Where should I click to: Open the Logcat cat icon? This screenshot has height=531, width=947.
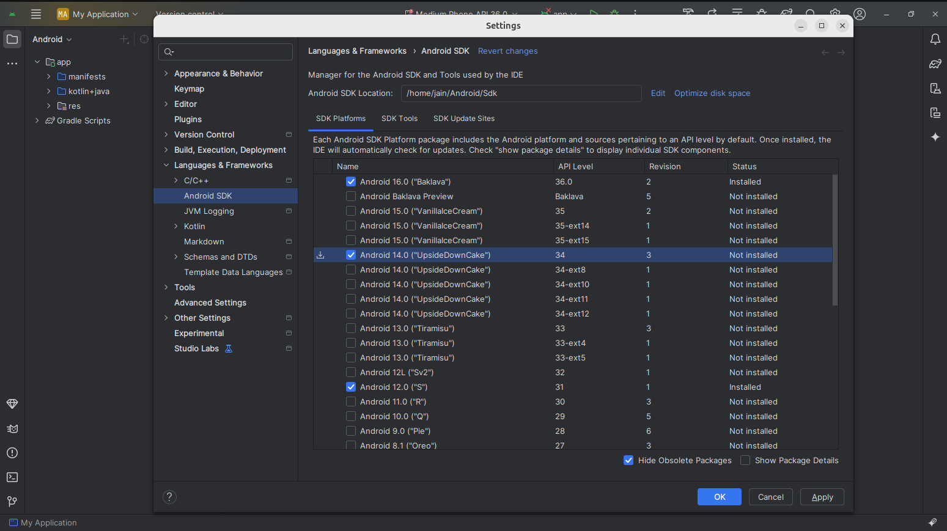click(x=12, y=428)
